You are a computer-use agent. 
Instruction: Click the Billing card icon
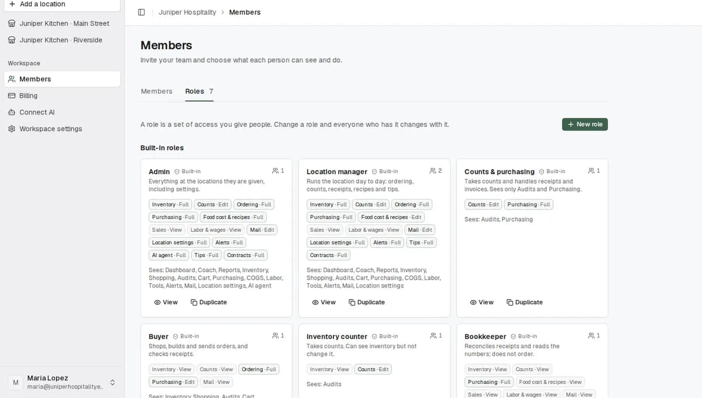pos(12,95)
